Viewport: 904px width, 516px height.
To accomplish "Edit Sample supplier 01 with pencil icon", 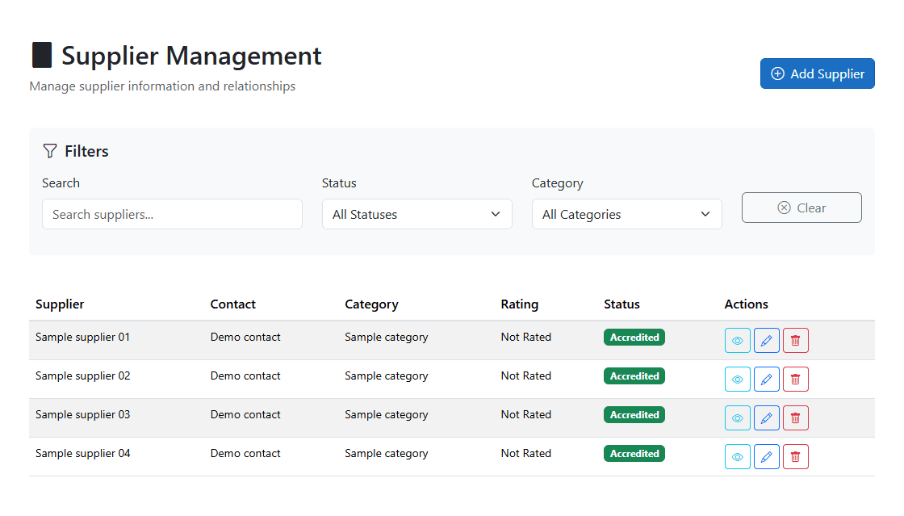I will (766, 340).
